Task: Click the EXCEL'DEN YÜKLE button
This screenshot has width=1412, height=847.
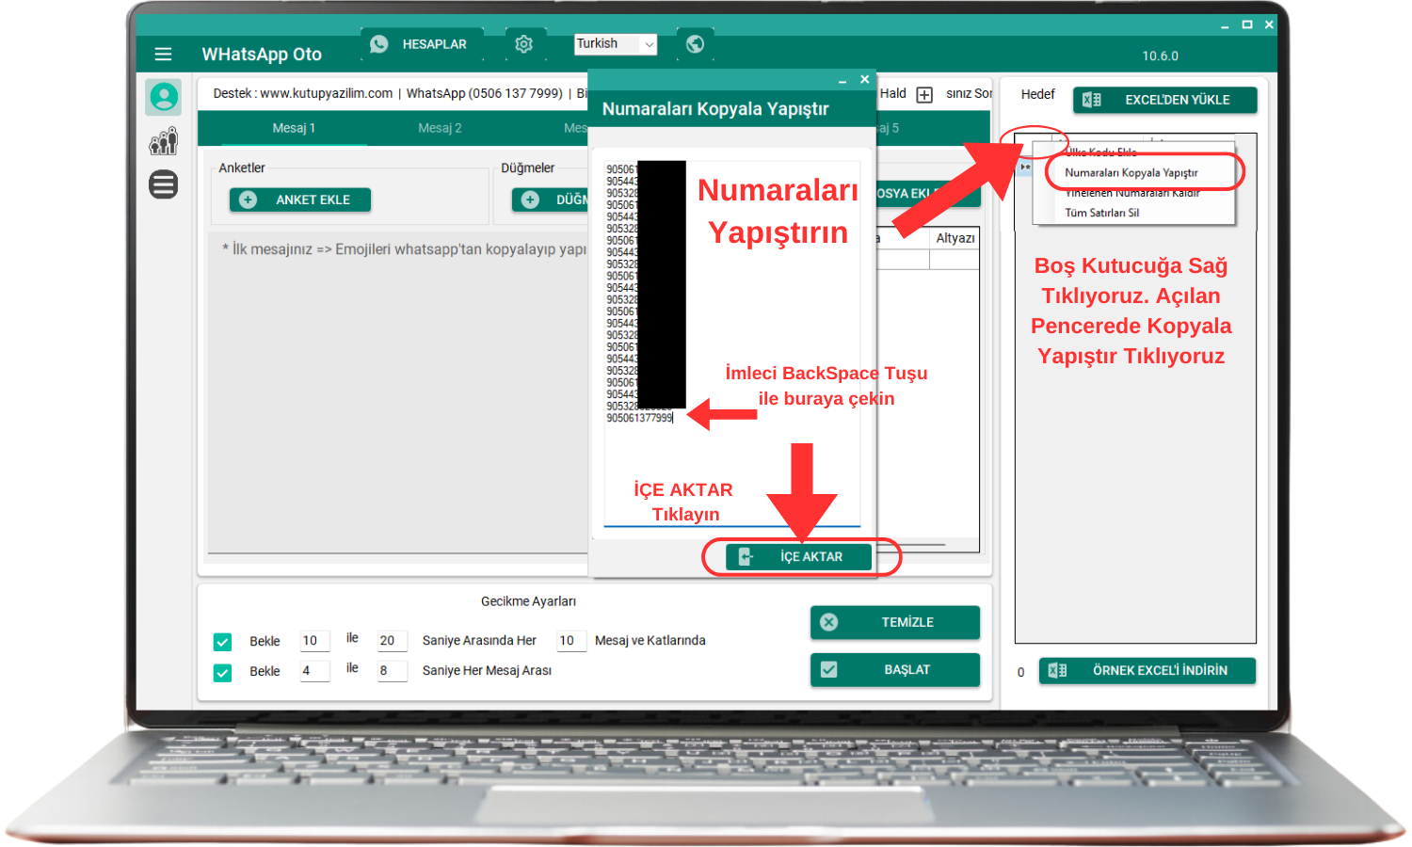Action: (x=1165, y=100)
